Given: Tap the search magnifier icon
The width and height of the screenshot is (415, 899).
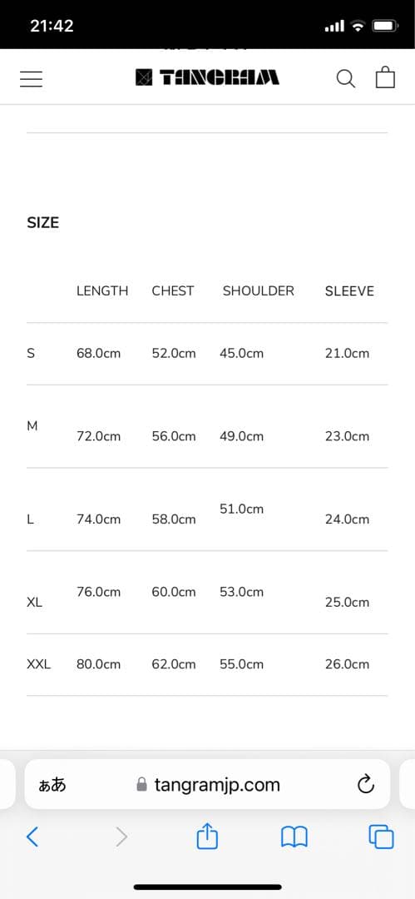Looking at the screenshot, I should click(346, 78).
